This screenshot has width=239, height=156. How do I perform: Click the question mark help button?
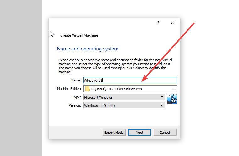tap(158, 23)
